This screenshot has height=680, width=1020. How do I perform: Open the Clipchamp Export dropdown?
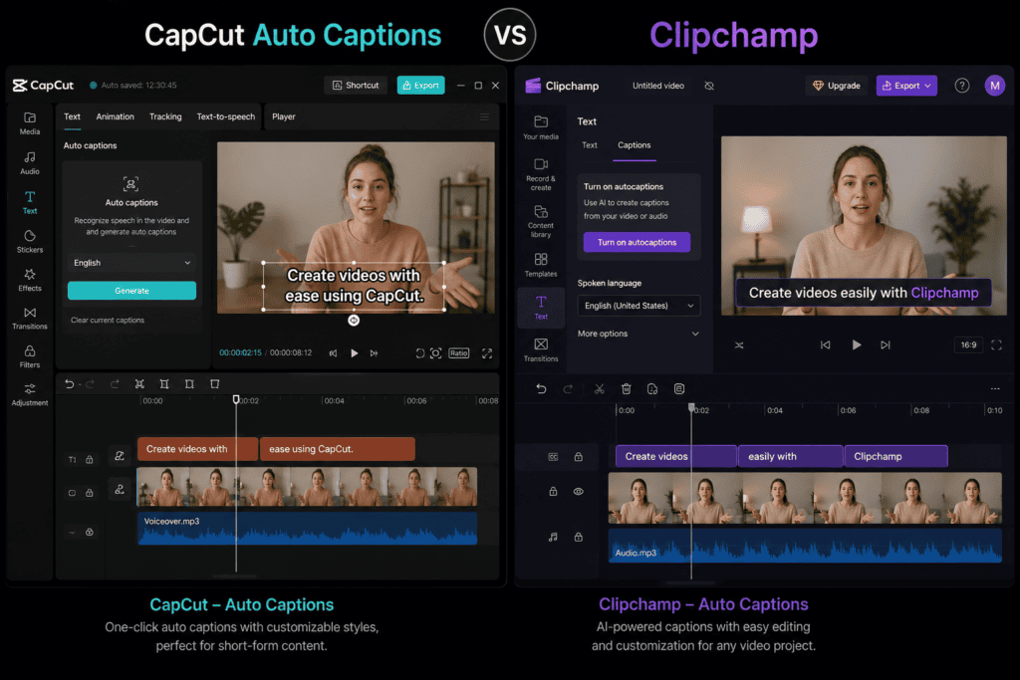(x=906, y=86)
